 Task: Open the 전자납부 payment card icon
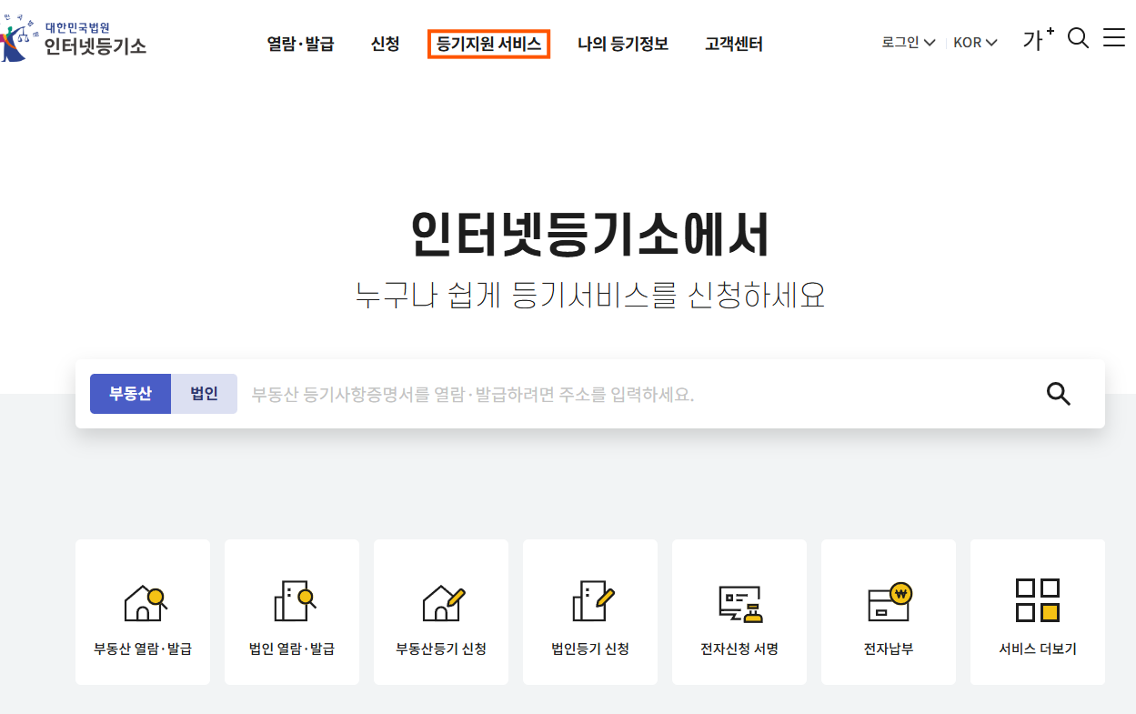click(x=890, y=602)
